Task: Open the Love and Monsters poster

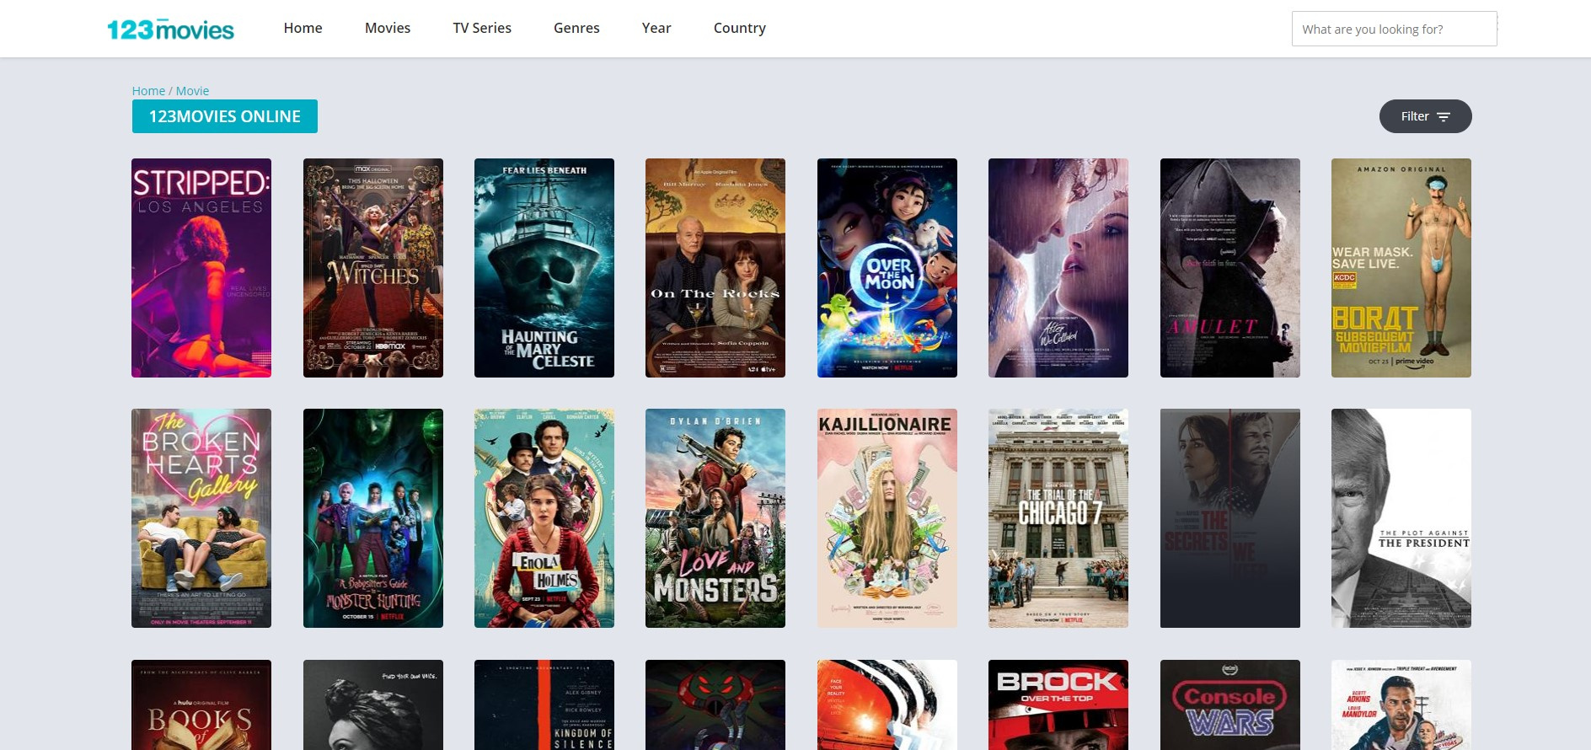Action: 715,518
